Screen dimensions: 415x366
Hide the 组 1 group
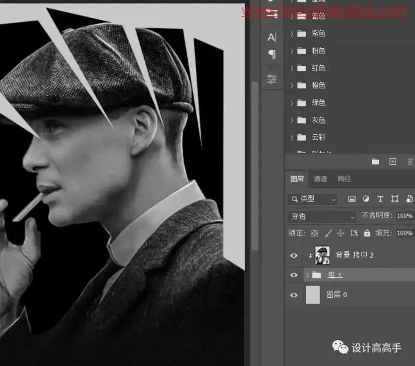(x=294, y=275)
